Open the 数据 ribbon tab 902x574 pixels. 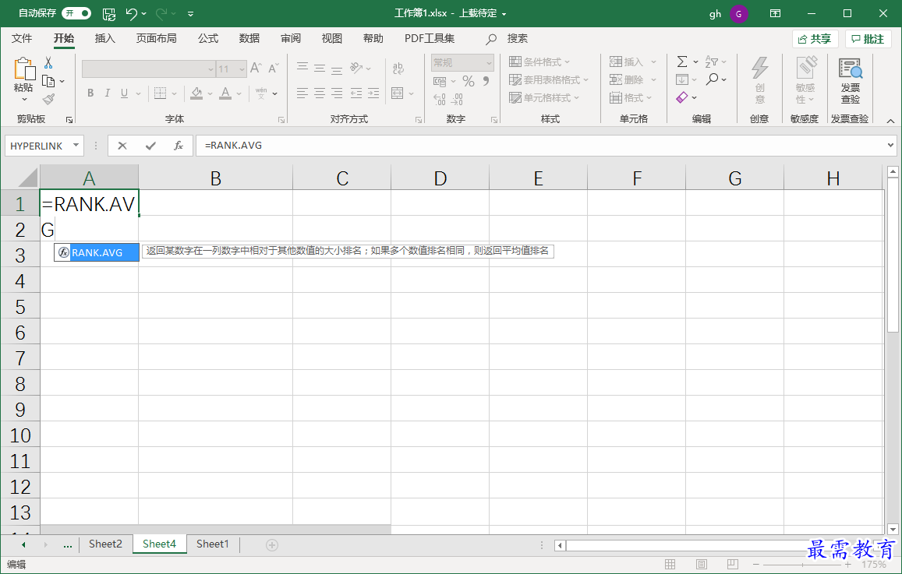[x=249, y=38]
